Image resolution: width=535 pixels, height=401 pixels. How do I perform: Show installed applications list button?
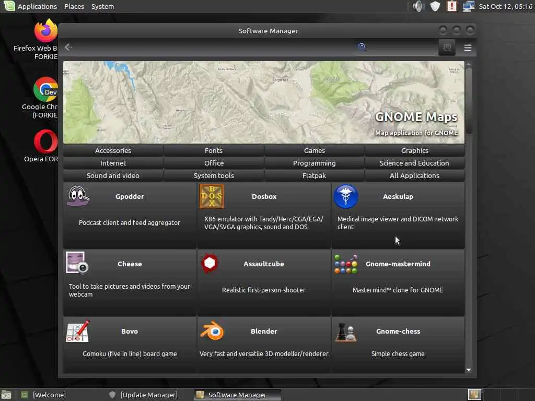tap(447, 48)
